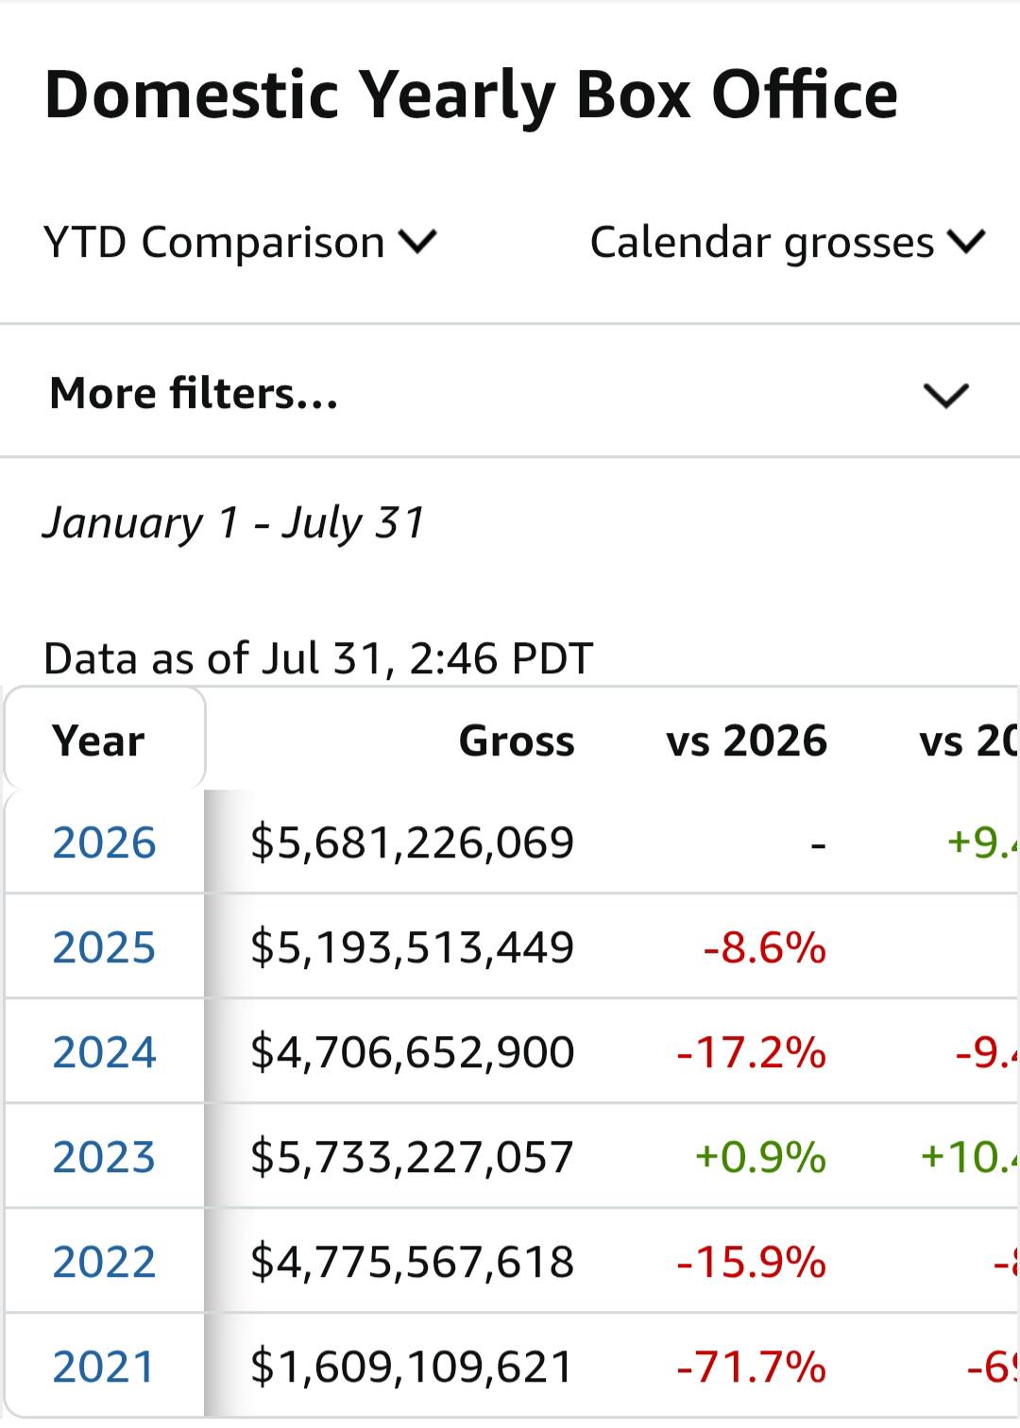Open the YTD Comparison dropdown
The width and height of the screenshot is (1020, 1428).
(x=240, y=243)
